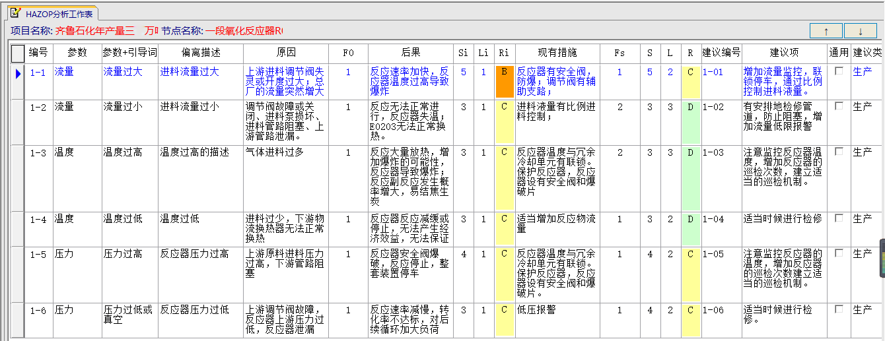Viewport: 885px width, 341px height.
Task: Click suggestion number 1-01
Action: [x=721, y=82]
